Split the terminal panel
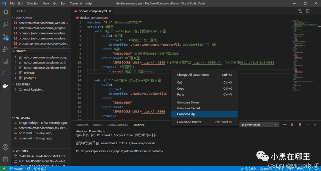The width and height of the screenshot is (321, 171). (x=292, y=125)
